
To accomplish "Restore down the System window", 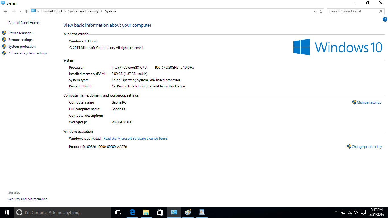I will tap(368, 3).
